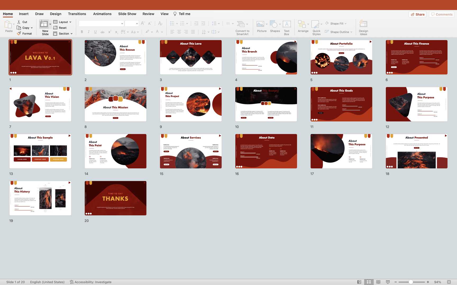This screenshot has height=285, width=457.
Task: Open the Comments pane button
Action: [441, 15]
